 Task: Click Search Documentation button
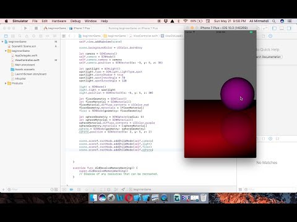coord(269,57)
